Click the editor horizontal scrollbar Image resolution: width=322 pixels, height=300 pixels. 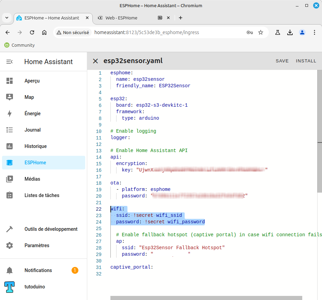[206, 298]
